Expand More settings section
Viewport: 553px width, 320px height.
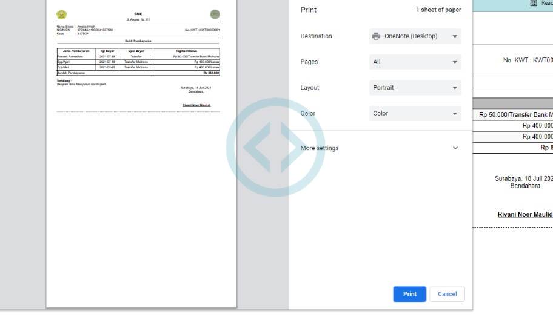coord(320,148)
